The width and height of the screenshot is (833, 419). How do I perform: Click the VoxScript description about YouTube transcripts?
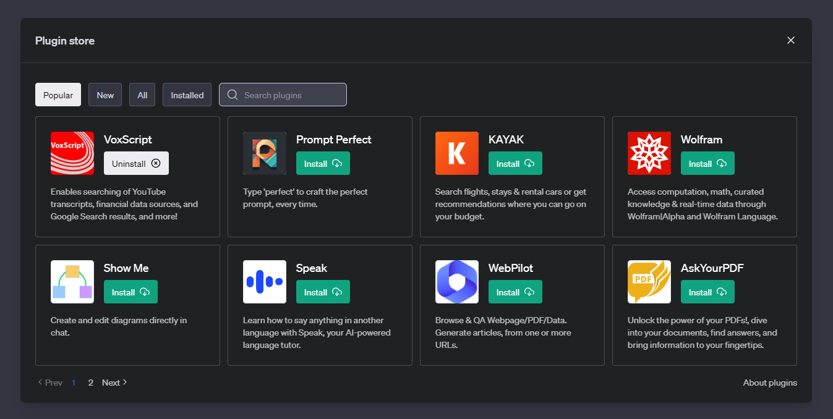[x=124, y=204]
